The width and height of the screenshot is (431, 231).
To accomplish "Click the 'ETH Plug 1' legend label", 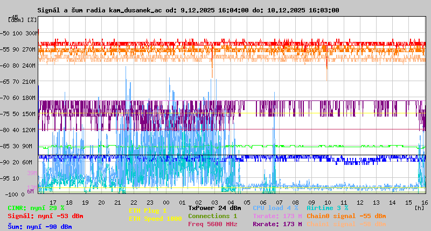I will pos(148,211).
